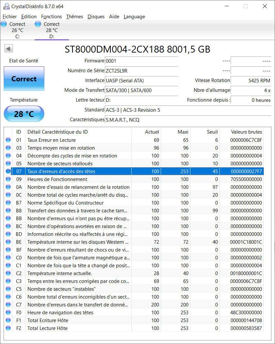Click status orb of row 01 Taux Erreur en Lecture
This screenshot has width=275, height=344.
pos(8,140)
